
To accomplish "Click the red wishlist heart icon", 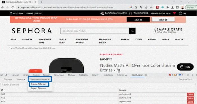I will tap(174, 13).
